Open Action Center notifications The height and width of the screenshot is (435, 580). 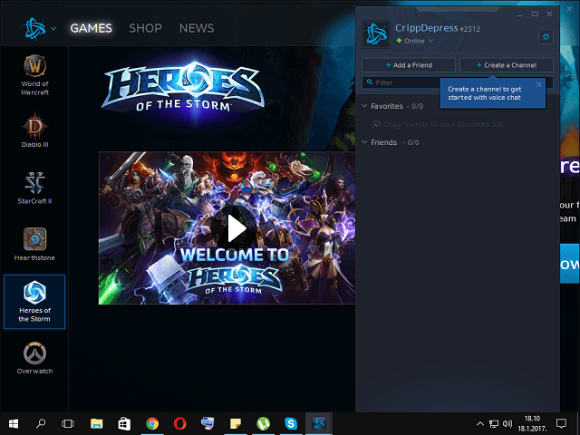[561, 423]
